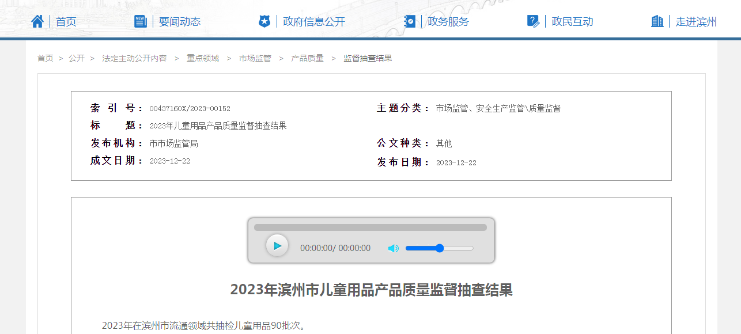Click the notebook icon beside 政务服务
The width and height of the screenshot is (741, 334).
pos(409,21)
